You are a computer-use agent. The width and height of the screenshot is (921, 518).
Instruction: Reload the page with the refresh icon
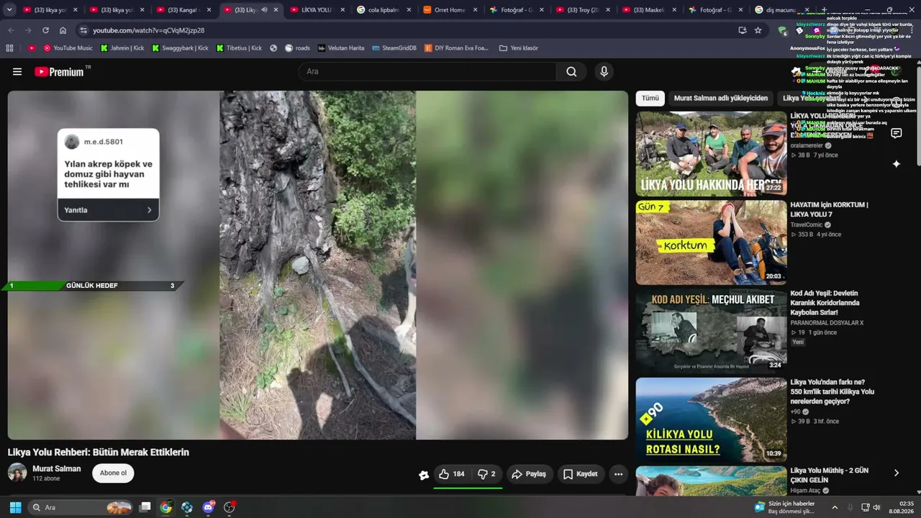tap(45, 30)
